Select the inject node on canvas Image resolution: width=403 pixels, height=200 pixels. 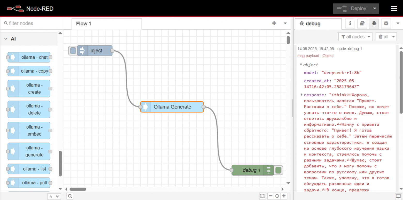95,51
